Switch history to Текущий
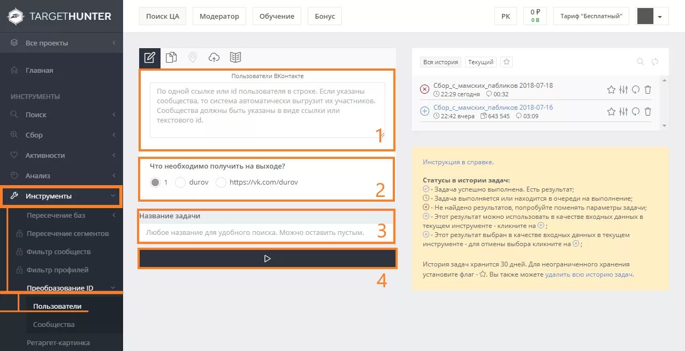This screenshot has width=685, height=351. pyautogui.click(x=481, y=62)
